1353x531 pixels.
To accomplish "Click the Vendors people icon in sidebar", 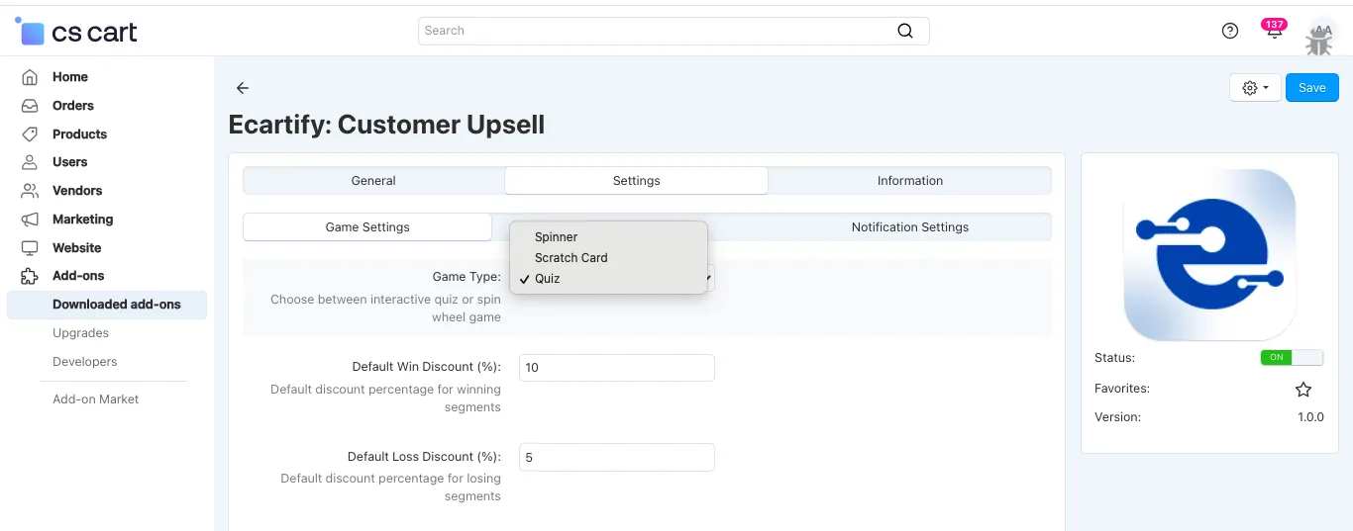I will [x=31, y=191].
